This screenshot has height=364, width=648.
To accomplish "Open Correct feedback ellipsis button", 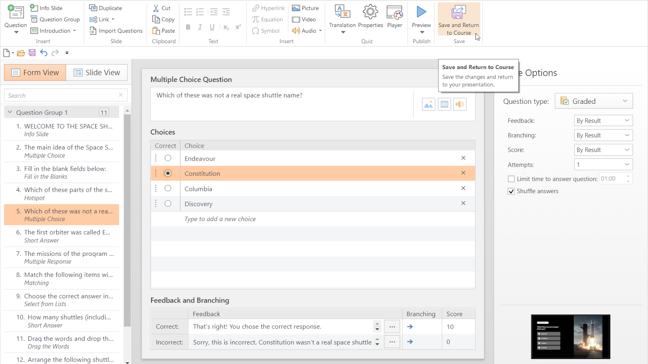I will [392, 327].
